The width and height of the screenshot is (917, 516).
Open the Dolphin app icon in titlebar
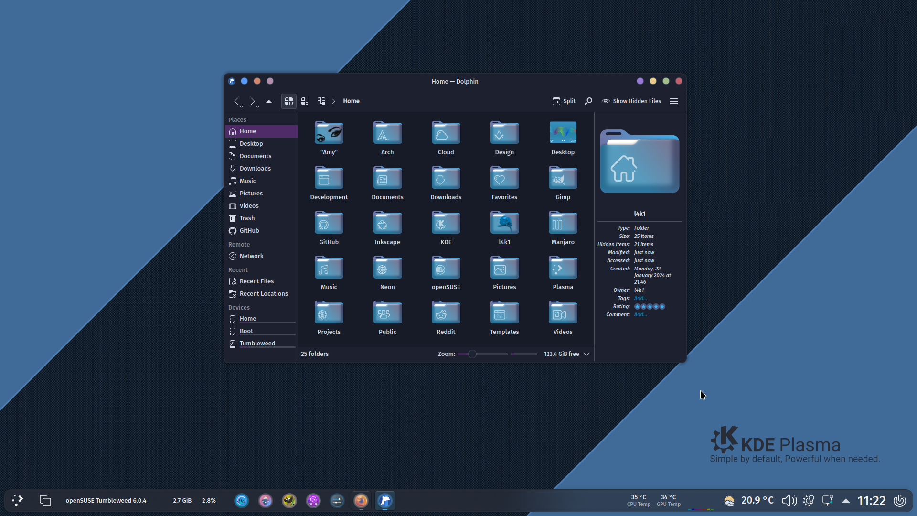coord(232,81)
